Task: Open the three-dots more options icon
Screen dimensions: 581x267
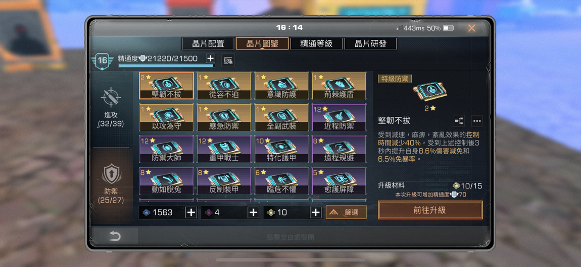Action: (477, 121)
